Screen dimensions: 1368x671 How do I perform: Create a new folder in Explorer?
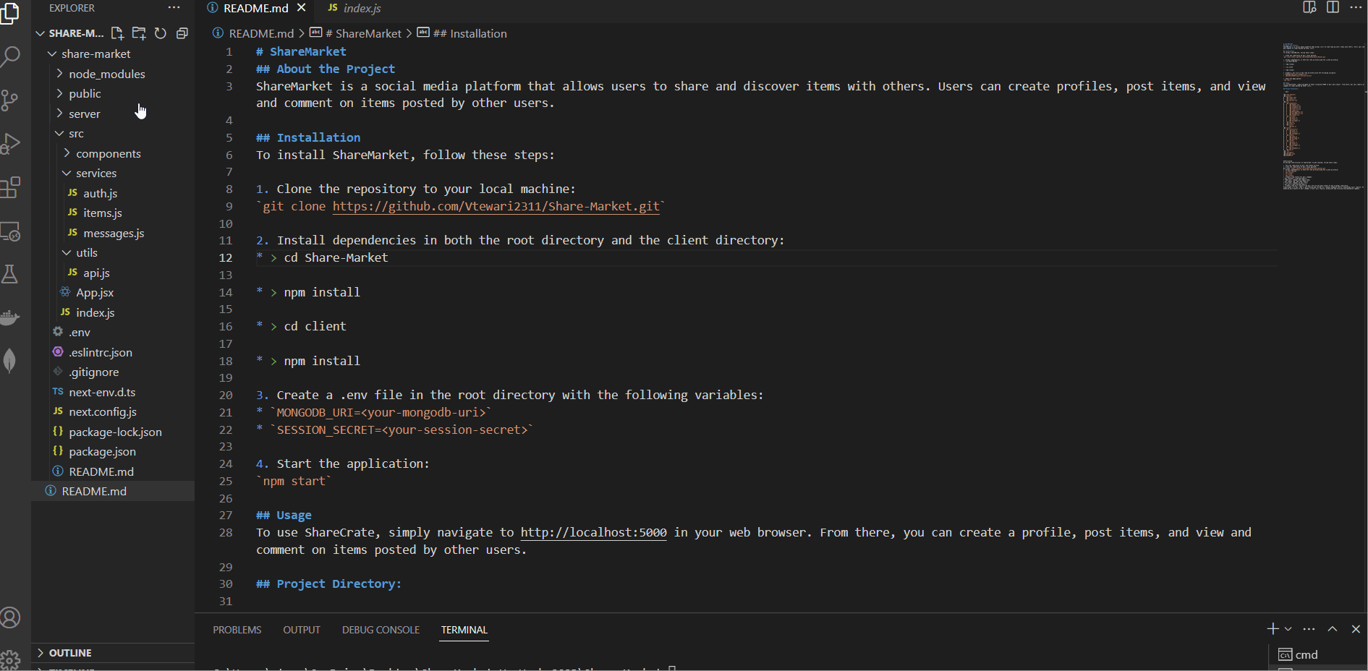tap(139, 33)
